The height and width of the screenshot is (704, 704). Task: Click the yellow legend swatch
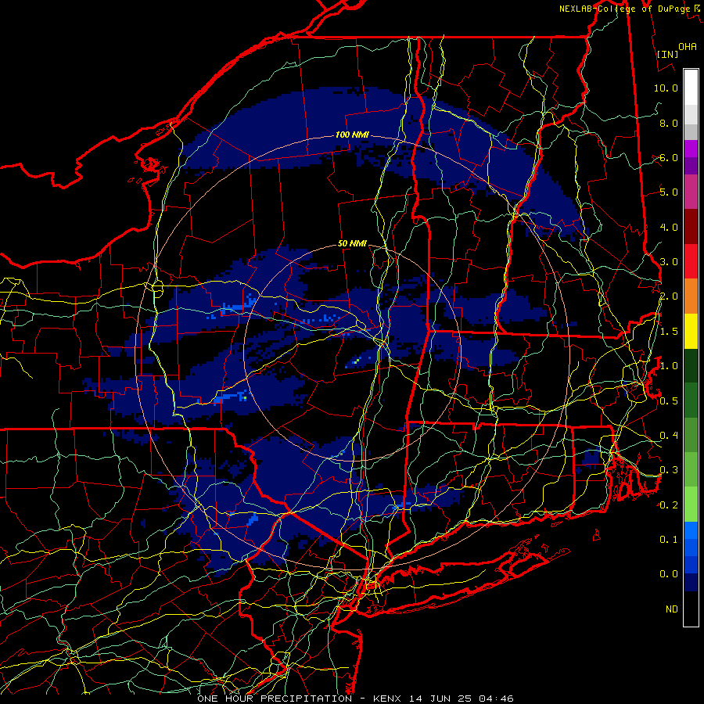[x=691, y=331]
